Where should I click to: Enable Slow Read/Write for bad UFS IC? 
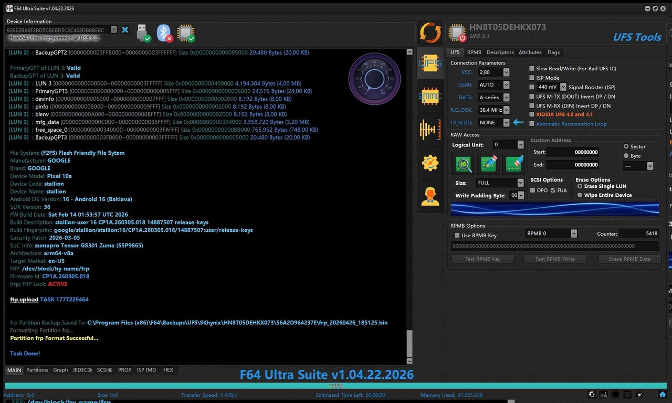532,69
